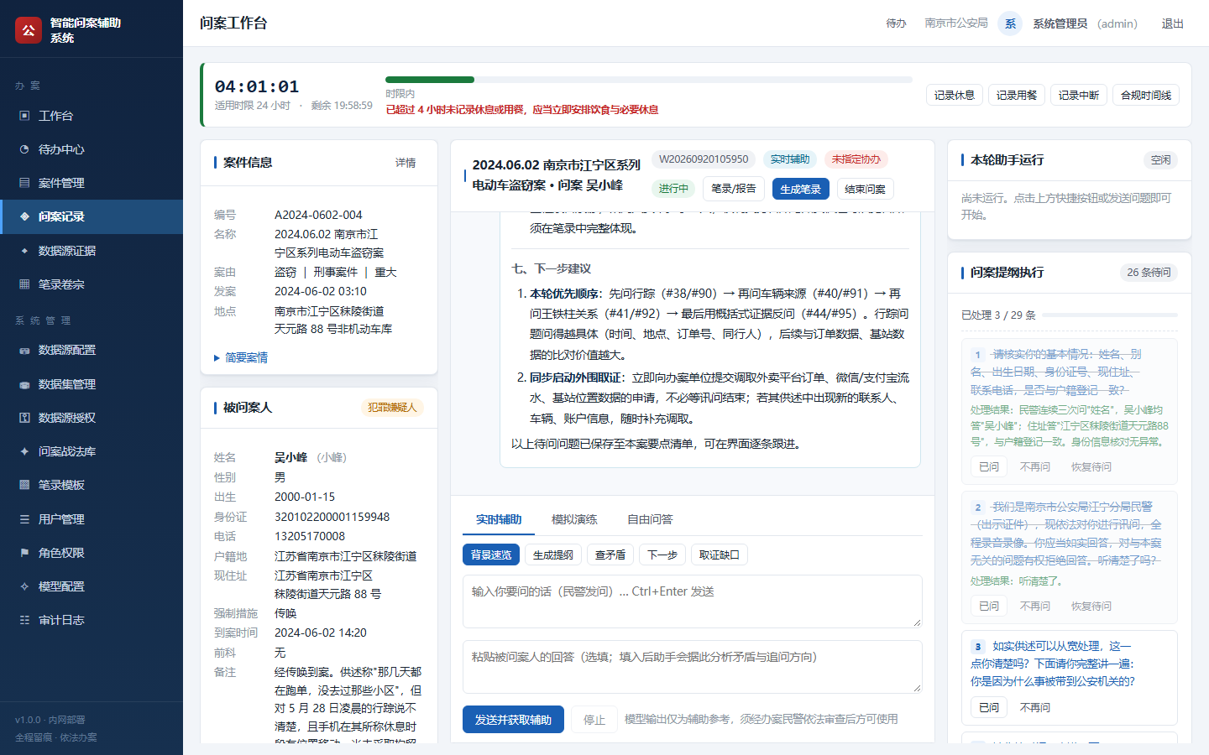Click the 角色权限 flag icon
Image resolution: width=1209 pixels, height=755 pixels.
coord(24,553)
